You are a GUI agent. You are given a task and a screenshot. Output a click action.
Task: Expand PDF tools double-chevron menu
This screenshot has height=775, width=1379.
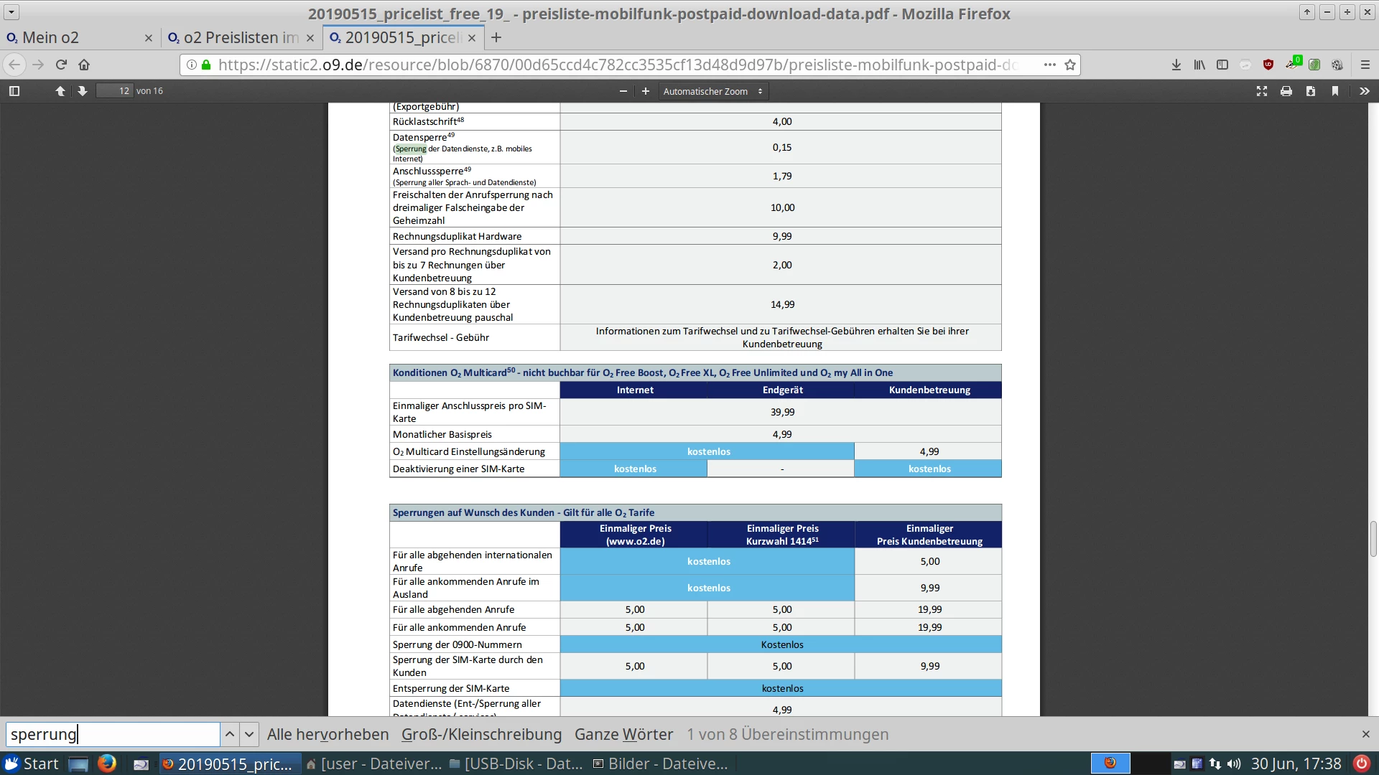click(1364, 91)
